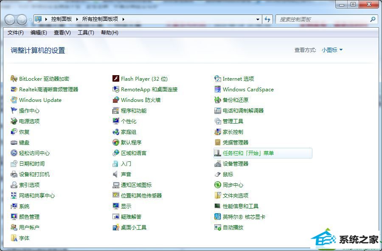Open the 管理工具 link
Image resolution: width=382 pixels, height=251 pixels.
coord(233,121)
